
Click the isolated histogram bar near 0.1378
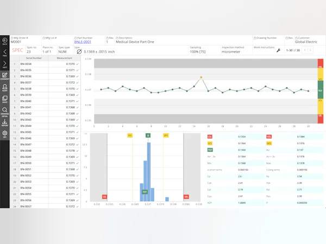167,199
